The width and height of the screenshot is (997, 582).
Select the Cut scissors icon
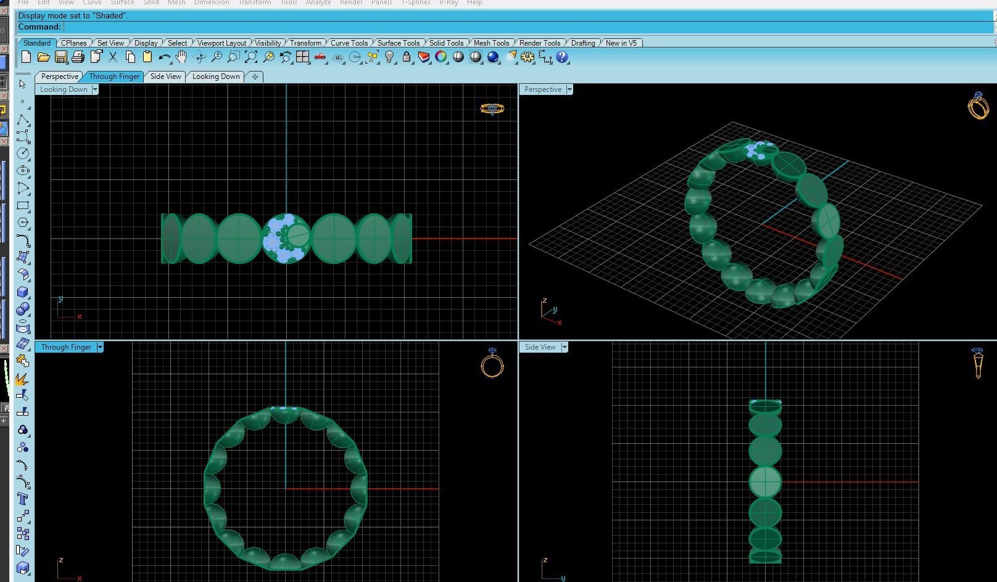point(113,57)
